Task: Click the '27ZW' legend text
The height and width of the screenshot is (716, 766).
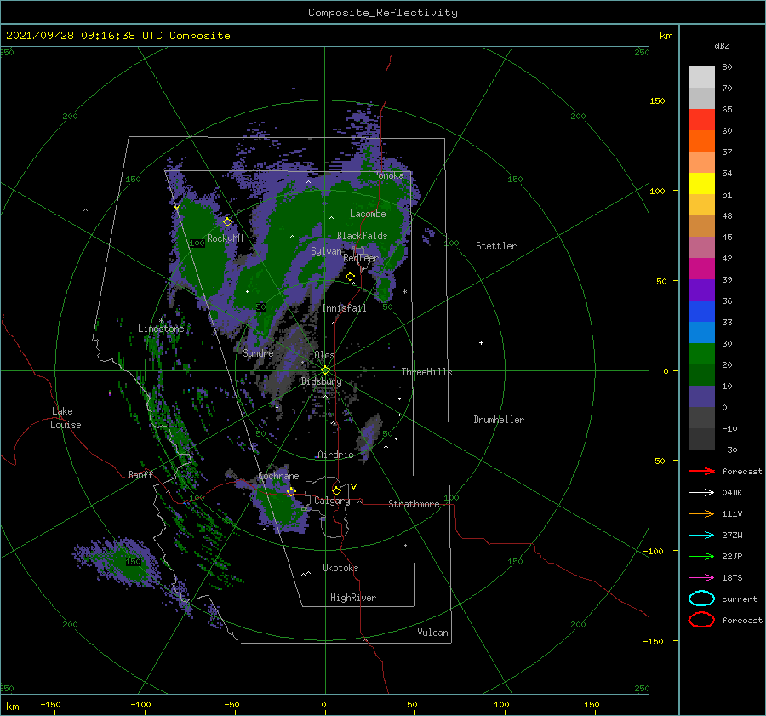Action: tap(732, 536)
